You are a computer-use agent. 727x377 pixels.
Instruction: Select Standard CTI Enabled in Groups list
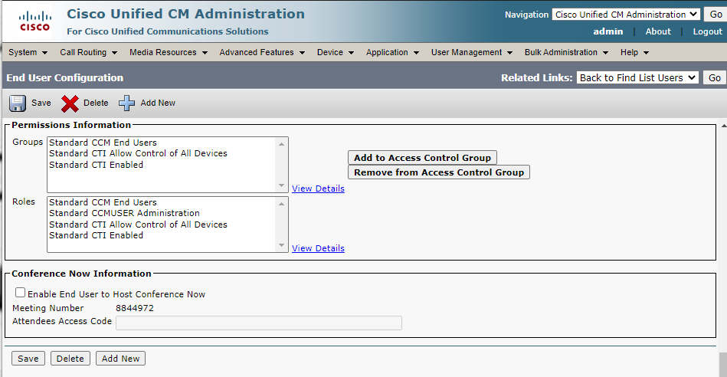[96, 165]
